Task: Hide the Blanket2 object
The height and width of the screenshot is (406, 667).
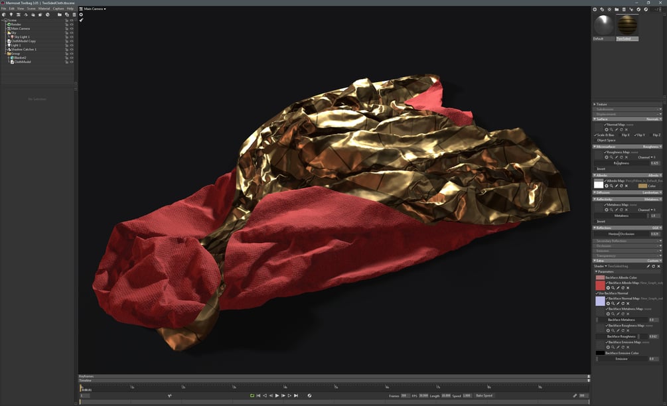Action: pyautogui.click(x=72, y=58)
